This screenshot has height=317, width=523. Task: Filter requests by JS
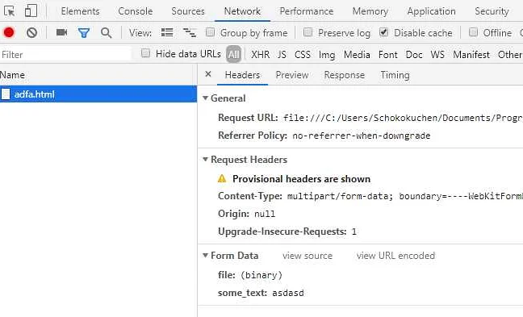click(x=282, y=54)
